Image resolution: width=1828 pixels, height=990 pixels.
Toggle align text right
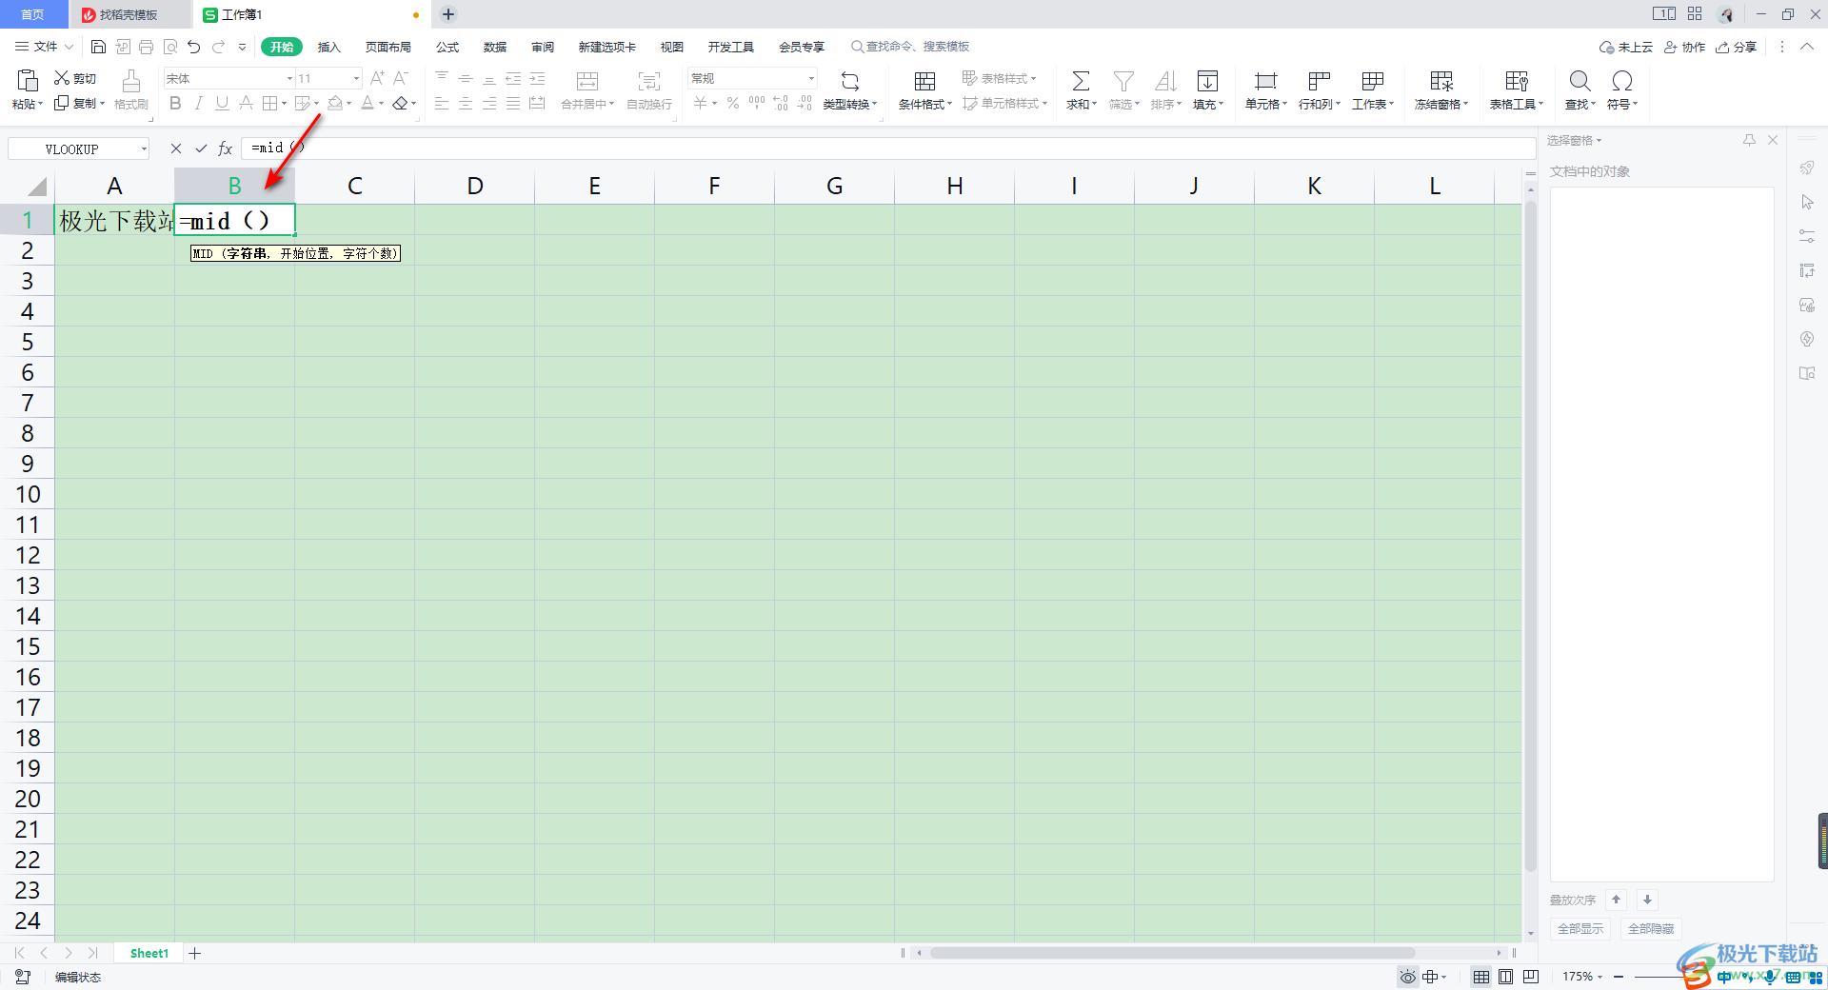489,103
